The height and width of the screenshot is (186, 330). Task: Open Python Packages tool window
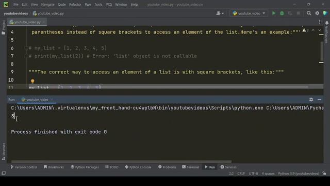(x=85, y=167)
